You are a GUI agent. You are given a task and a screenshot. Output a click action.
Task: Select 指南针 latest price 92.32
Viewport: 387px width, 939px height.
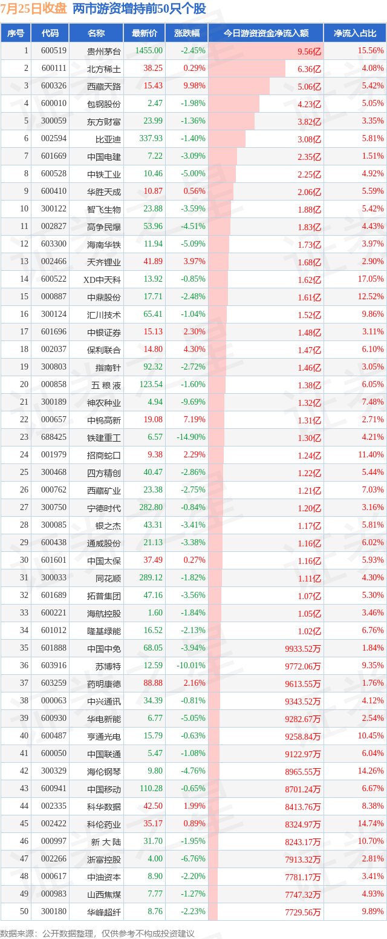[x=153, y=367]
